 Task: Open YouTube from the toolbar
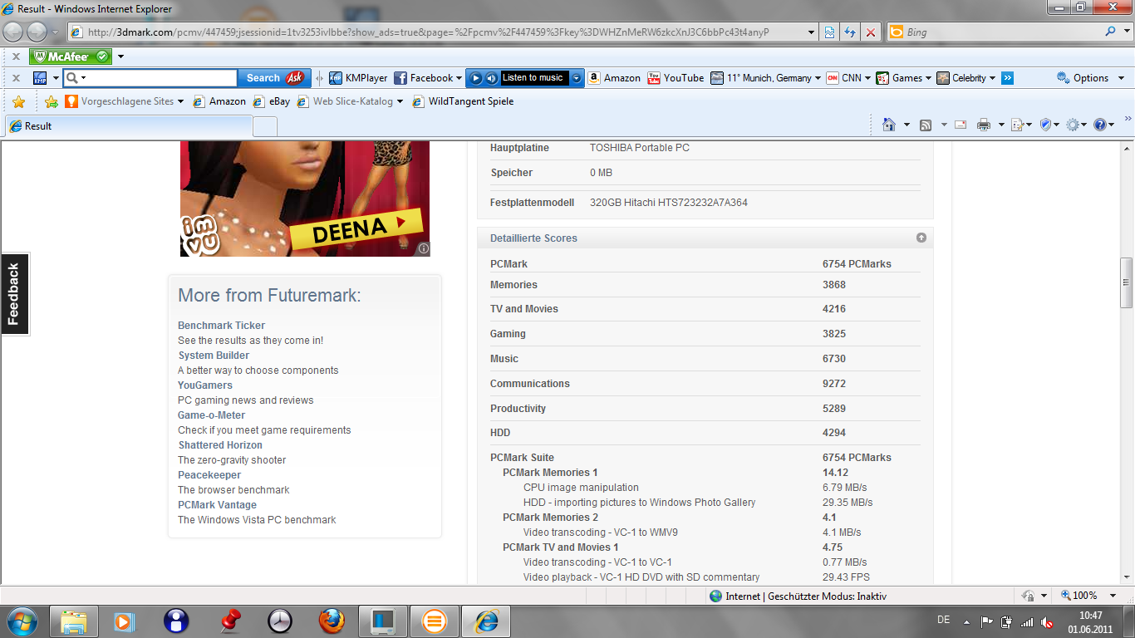pyautogui.click(x=676, y=78)
